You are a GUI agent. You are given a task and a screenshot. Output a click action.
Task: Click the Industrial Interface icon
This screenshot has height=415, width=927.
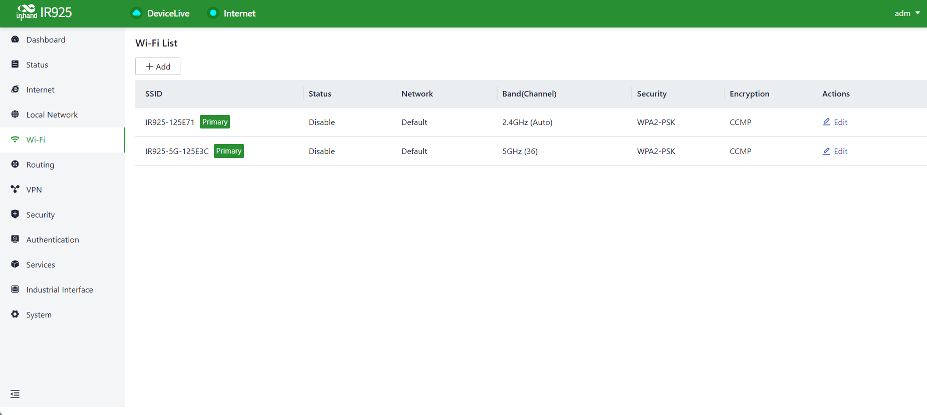(x=15, y=289)
